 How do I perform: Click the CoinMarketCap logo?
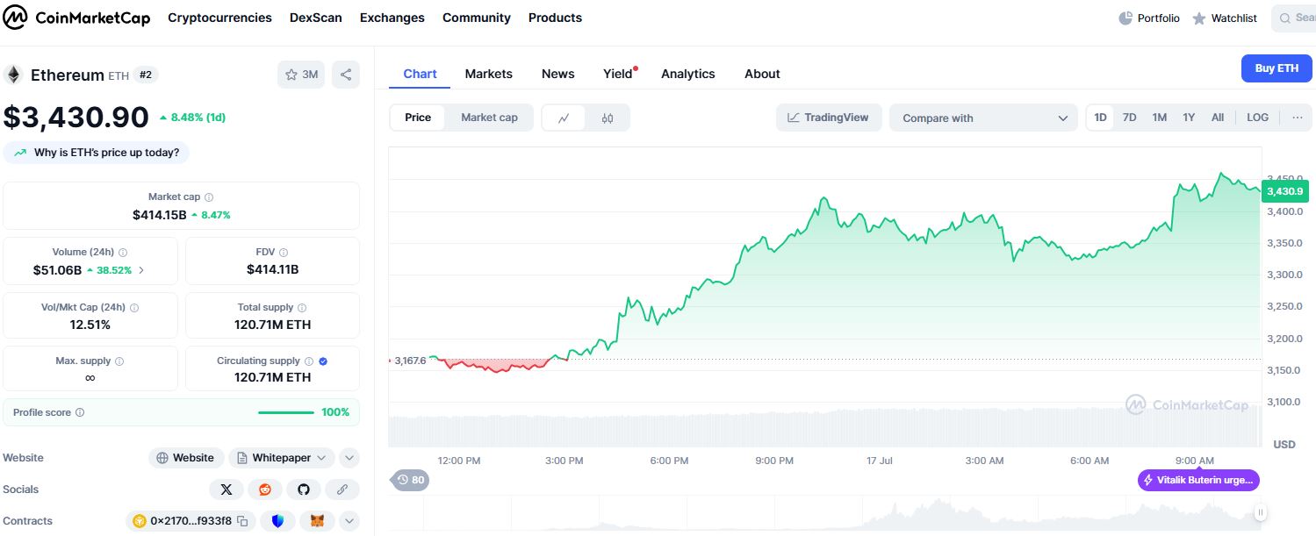pos(77,18)
